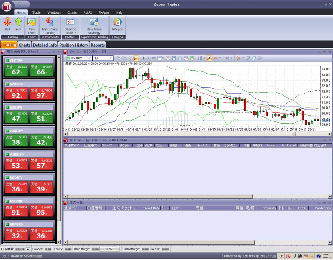Click the zoom in magnifier on chart toolbar
Viewport: 333px width, 260px height.
pos(118,58)
